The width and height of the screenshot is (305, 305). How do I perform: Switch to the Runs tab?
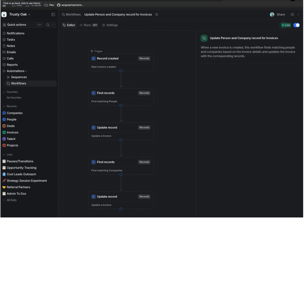pos(89,25)
